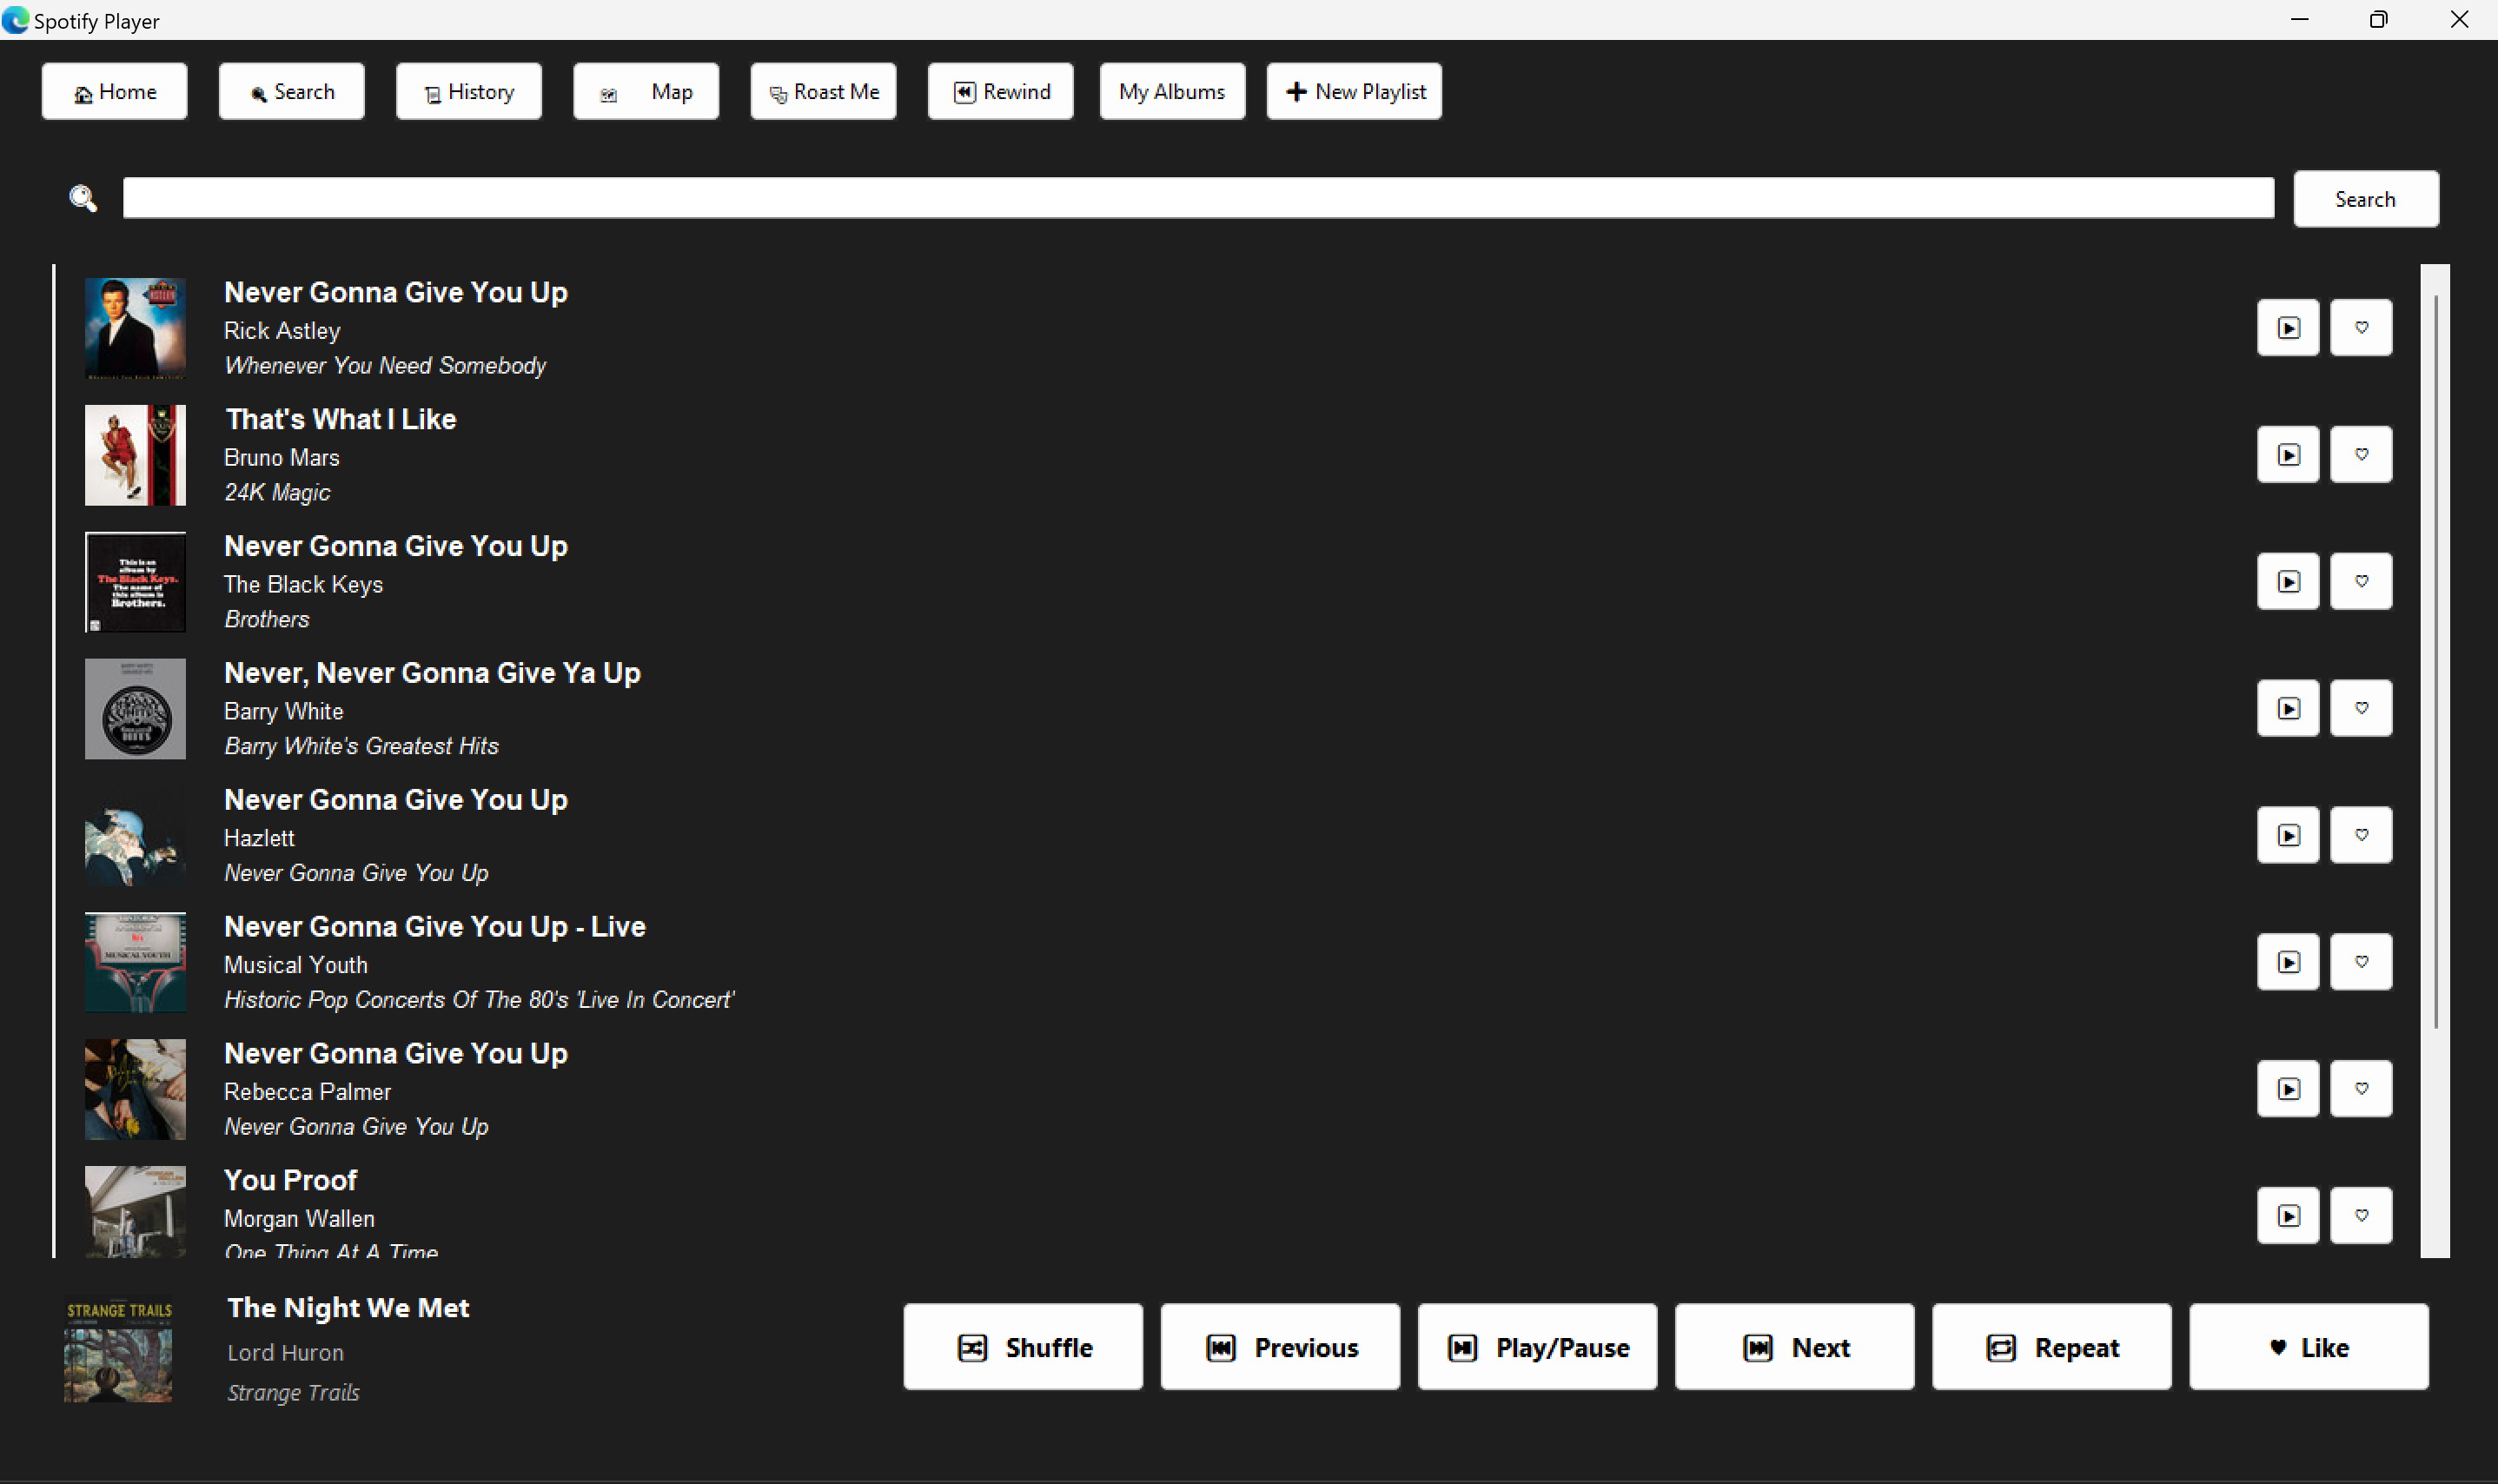The image size is (2498, 1484).
Task: Open the Map view
Action: pyautogui.click(x=645, y=92)
